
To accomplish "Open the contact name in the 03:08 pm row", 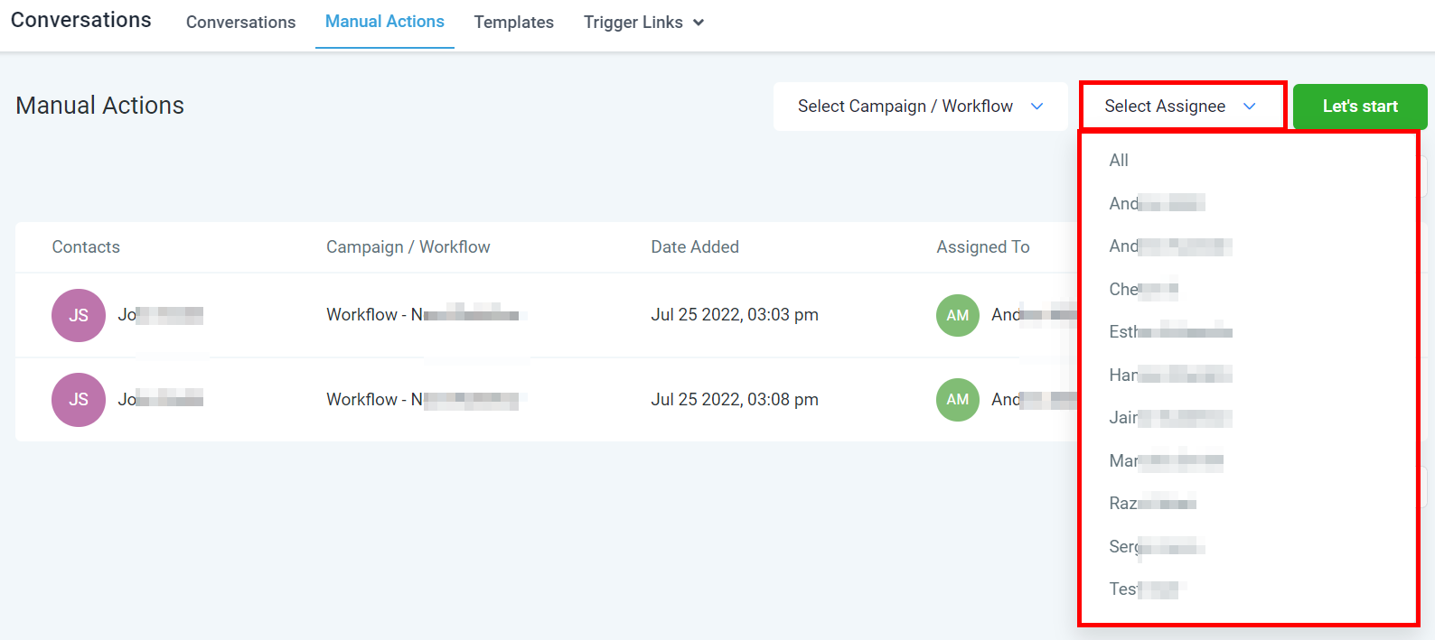I will pos(160,400).
